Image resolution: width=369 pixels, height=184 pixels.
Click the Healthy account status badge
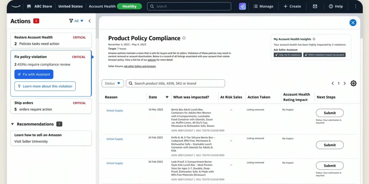(129, 6)
